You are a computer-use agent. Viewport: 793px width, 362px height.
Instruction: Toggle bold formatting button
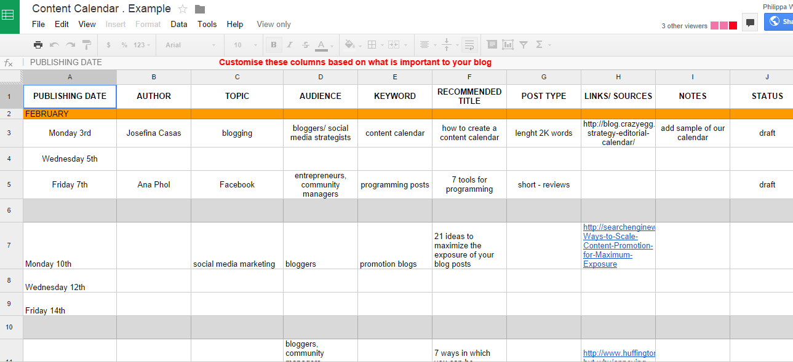(274, 45)
